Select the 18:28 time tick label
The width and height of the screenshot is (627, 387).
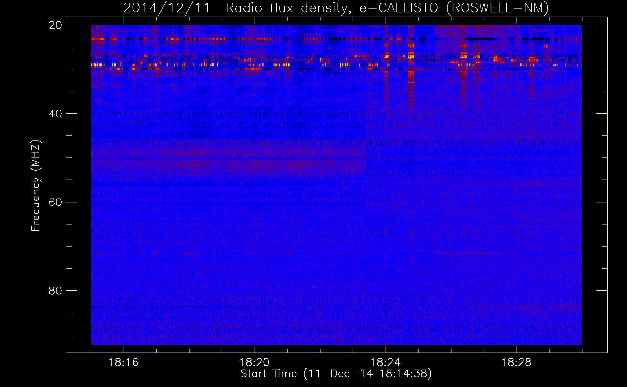pyautogui.click(x=517, y=363)
